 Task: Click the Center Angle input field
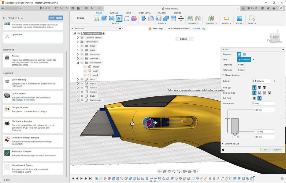[264, 103]
